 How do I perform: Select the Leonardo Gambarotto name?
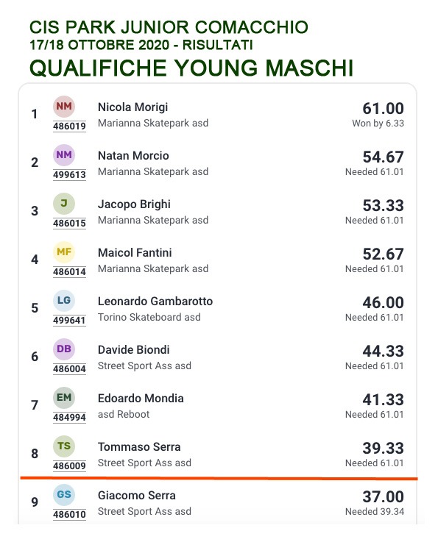coord(155,301)
